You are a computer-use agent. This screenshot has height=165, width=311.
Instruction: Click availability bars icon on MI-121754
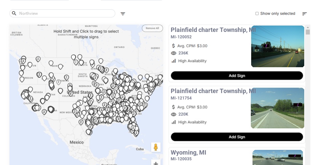tap(174, 122)
